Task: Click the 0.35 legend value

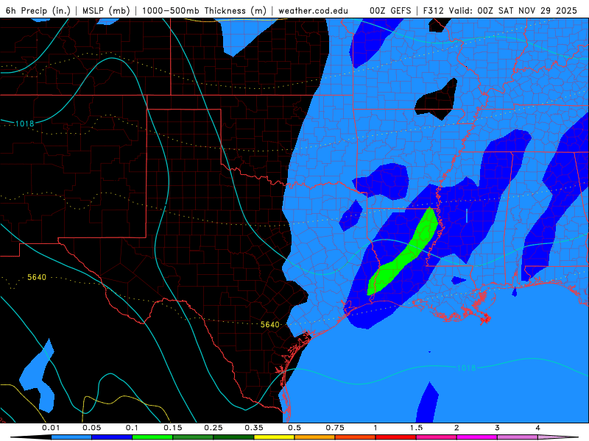Action: (x=254, y=428)
